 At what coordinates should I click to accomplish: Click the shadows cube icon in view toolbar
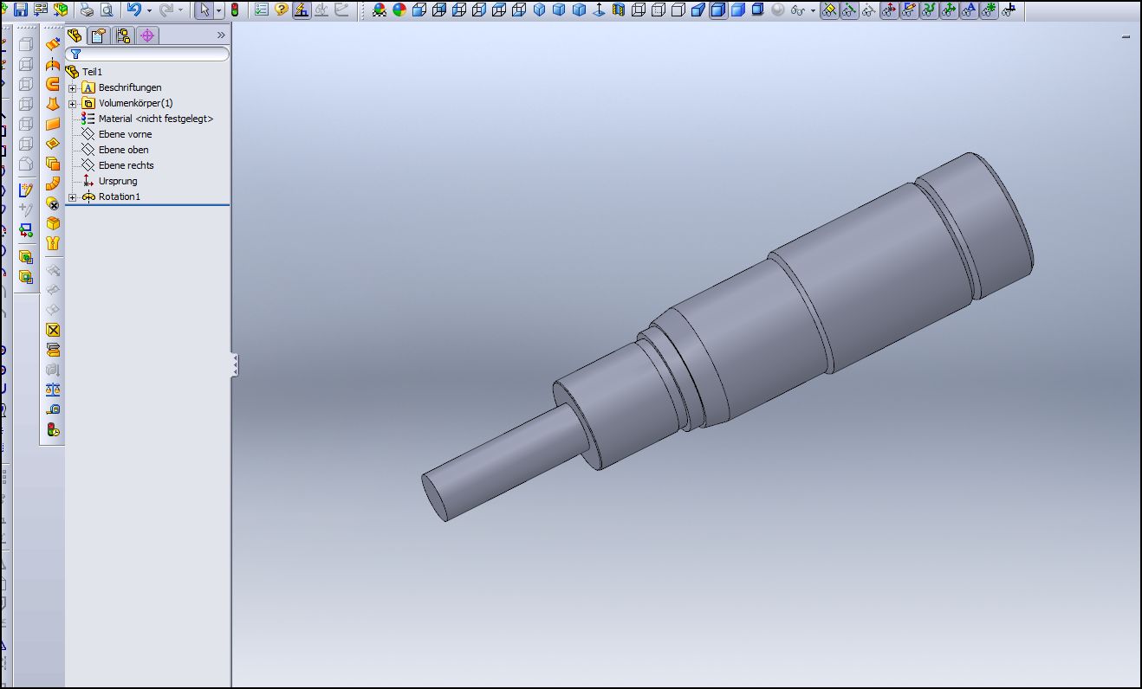tap(757, 10)
